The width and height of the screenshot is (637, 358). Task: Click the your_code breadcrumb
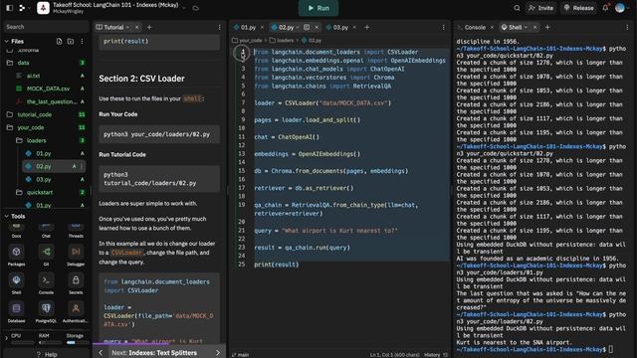click(247, 40)
